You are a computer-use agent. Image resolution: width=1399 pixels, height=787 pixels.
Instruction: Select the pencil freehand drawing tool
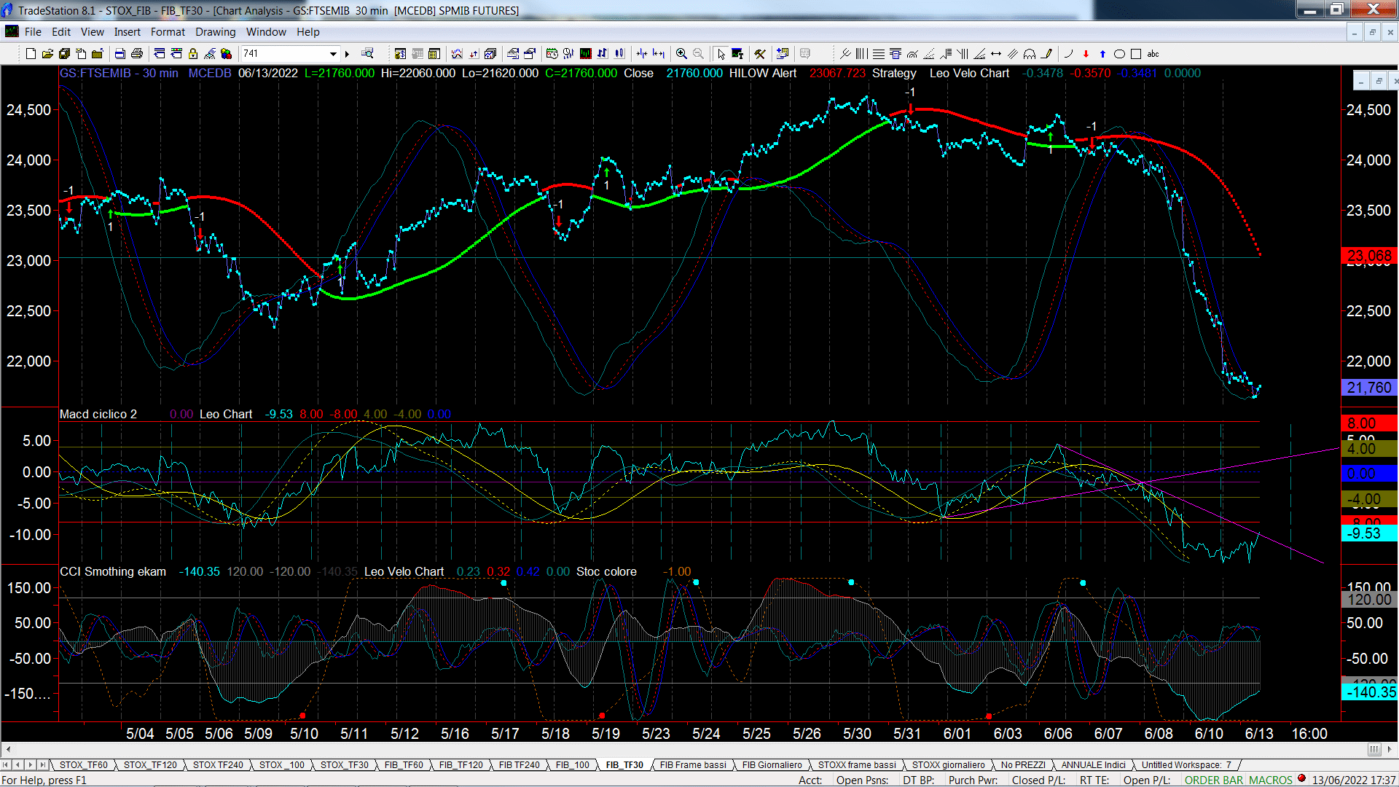[1047, 53]
